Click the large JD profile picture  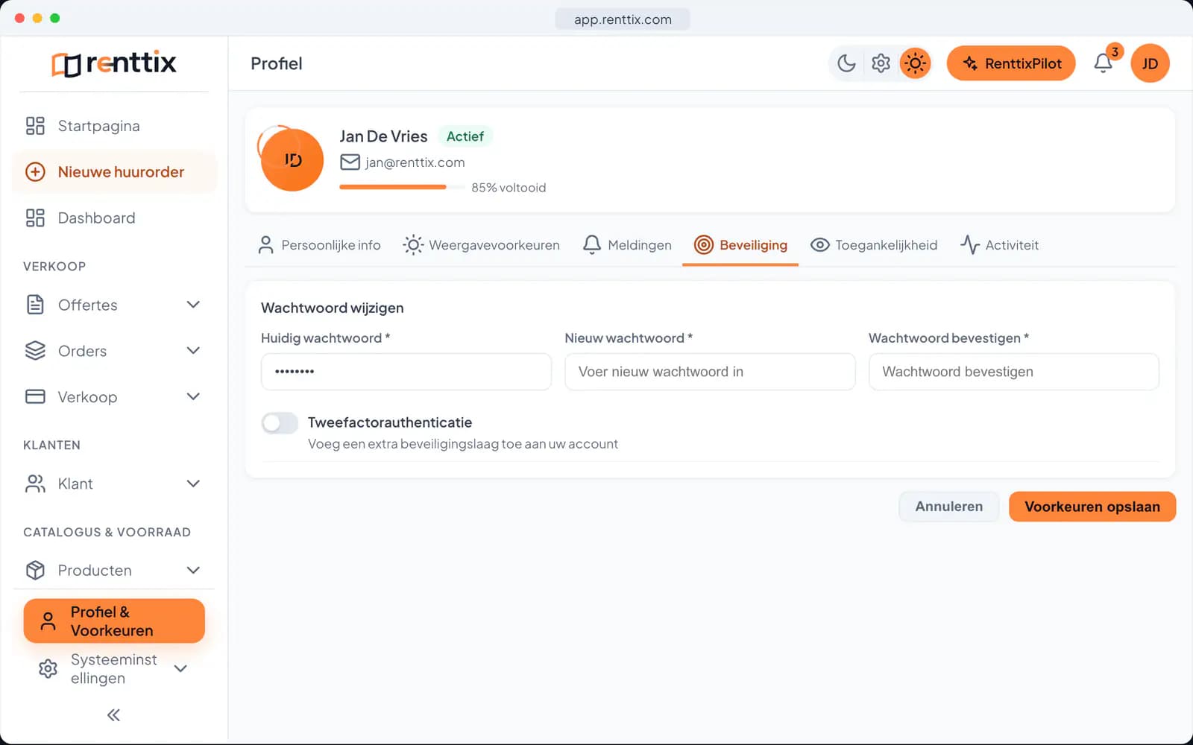[292, 159]
